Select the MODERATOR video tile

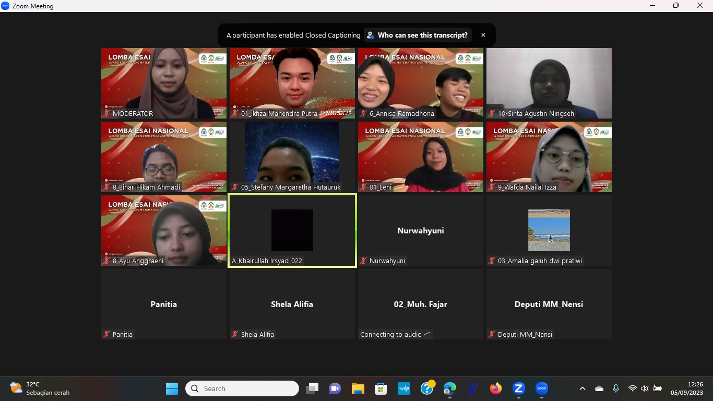pyautogui.click(x=164, y=83)
